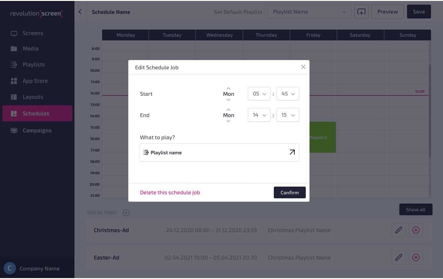Open the Start minute dropdown showing 45
The image size is (443, 279).
pyautogui.click(x=288, y=94)
